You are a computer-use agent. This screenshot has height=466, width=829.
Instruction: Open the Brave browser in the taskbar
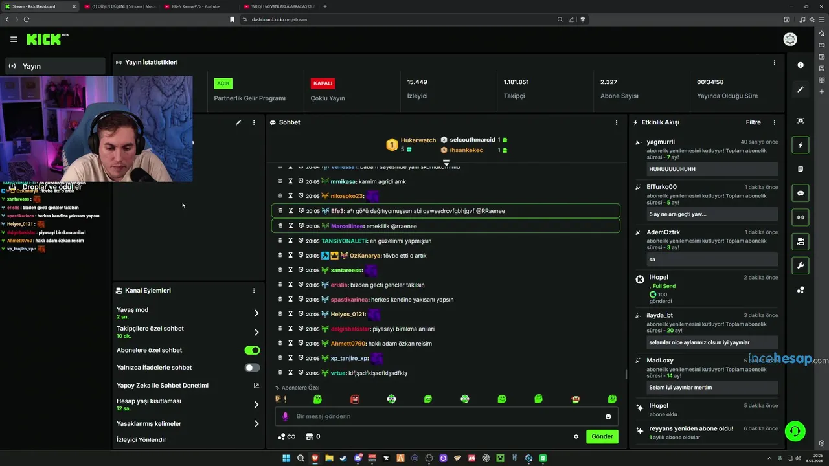[x=315, y=458]
